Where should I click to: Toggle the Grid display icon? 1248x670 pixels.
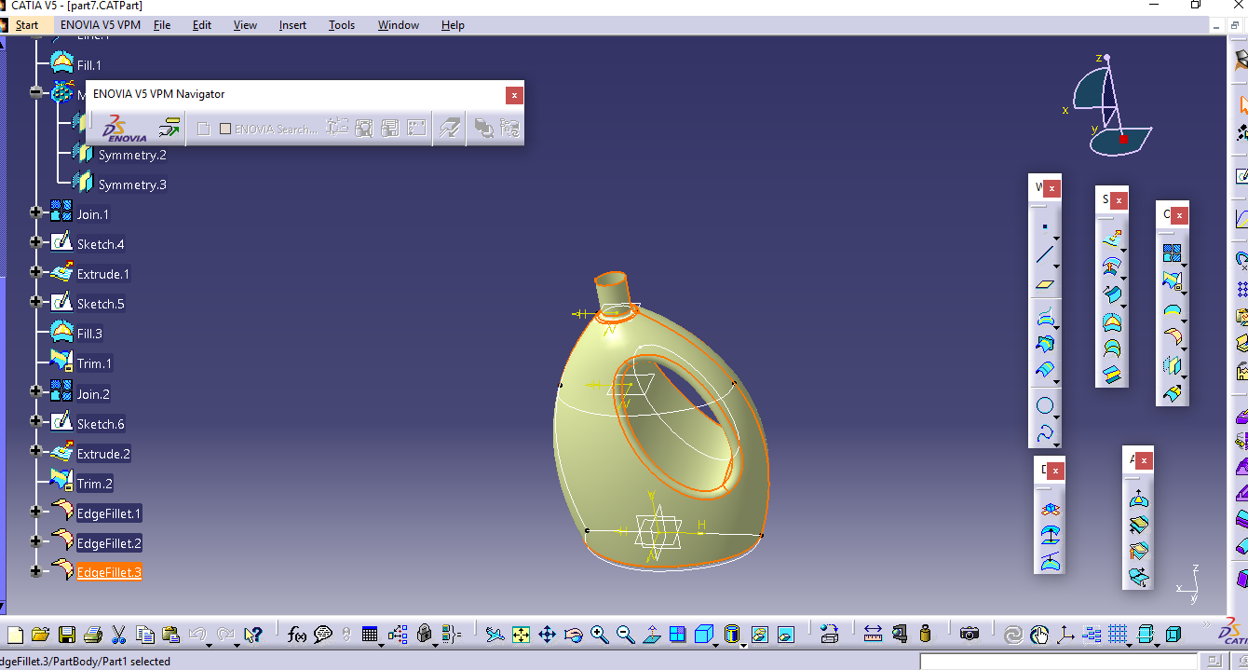(x=1119, y=635)
